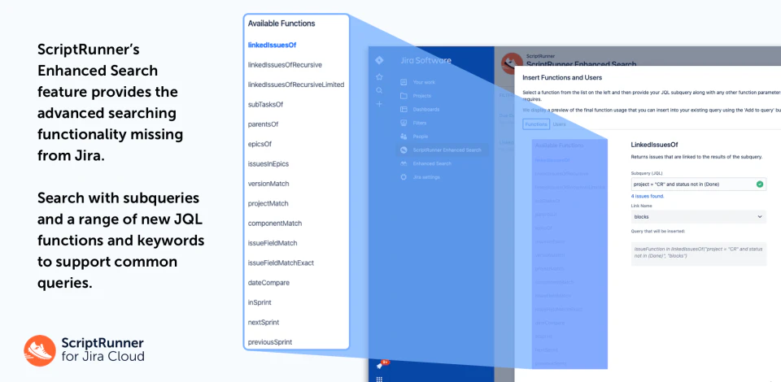Select epicsOf in enlarged function list

[x=260, y=144]
